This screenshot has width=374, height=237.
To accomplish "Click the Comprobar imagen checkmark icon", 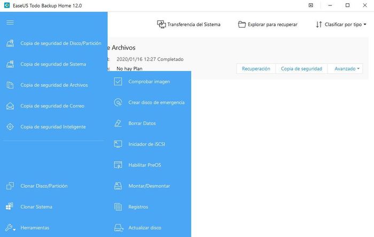I will click(x=118, y=82).
